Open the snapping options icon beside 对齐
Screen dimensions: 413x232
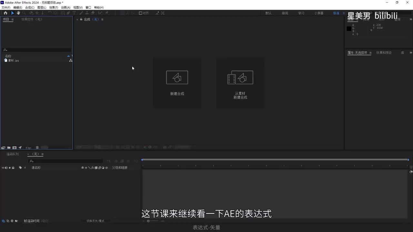point(157,13)
